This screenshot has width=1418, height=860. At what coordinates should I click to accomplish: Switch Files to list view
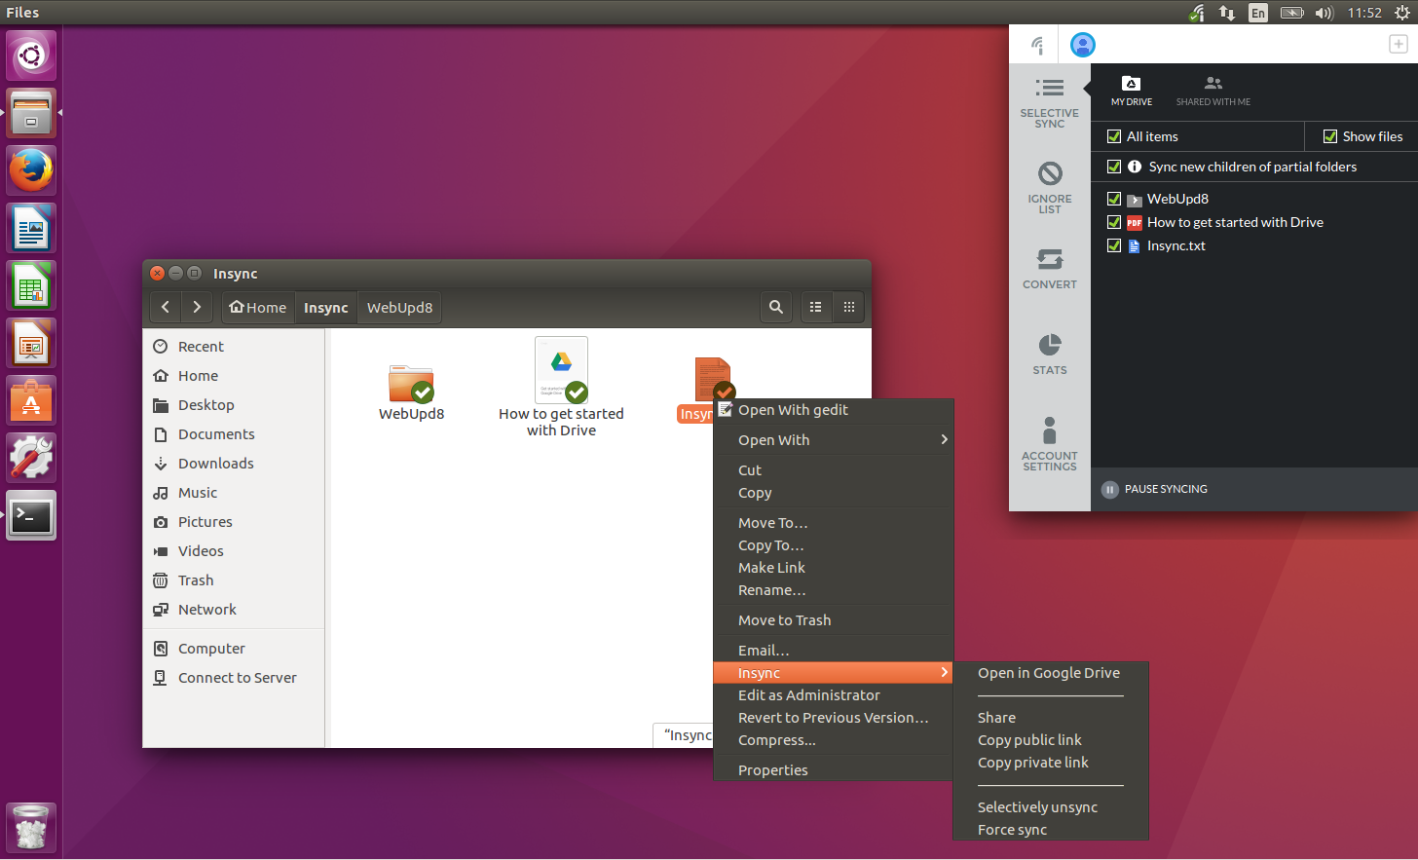[x=816, y=307]
